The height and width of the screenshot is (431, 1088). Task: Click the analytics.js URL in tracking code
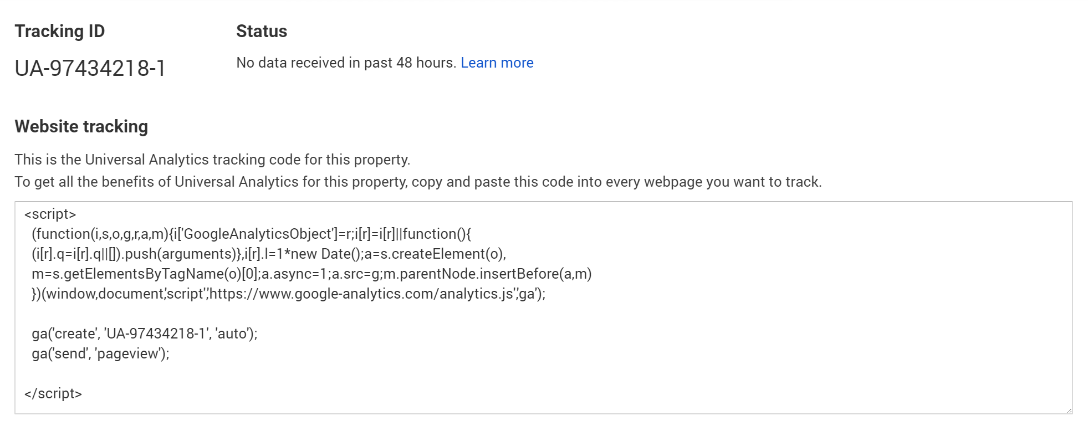(x=361, y=294)
